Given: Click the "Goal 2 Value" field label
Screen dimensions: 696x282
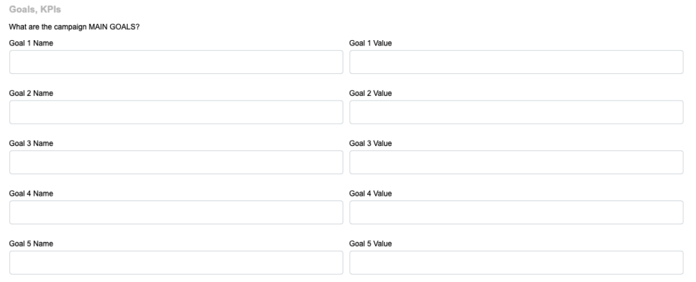Looking at the screenshot, I should point(370,94).
